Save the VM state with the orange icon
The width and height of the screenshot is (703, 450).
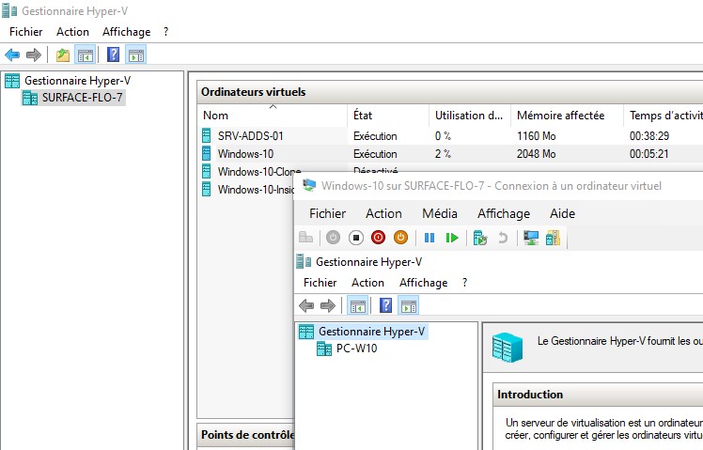point(400,238)
